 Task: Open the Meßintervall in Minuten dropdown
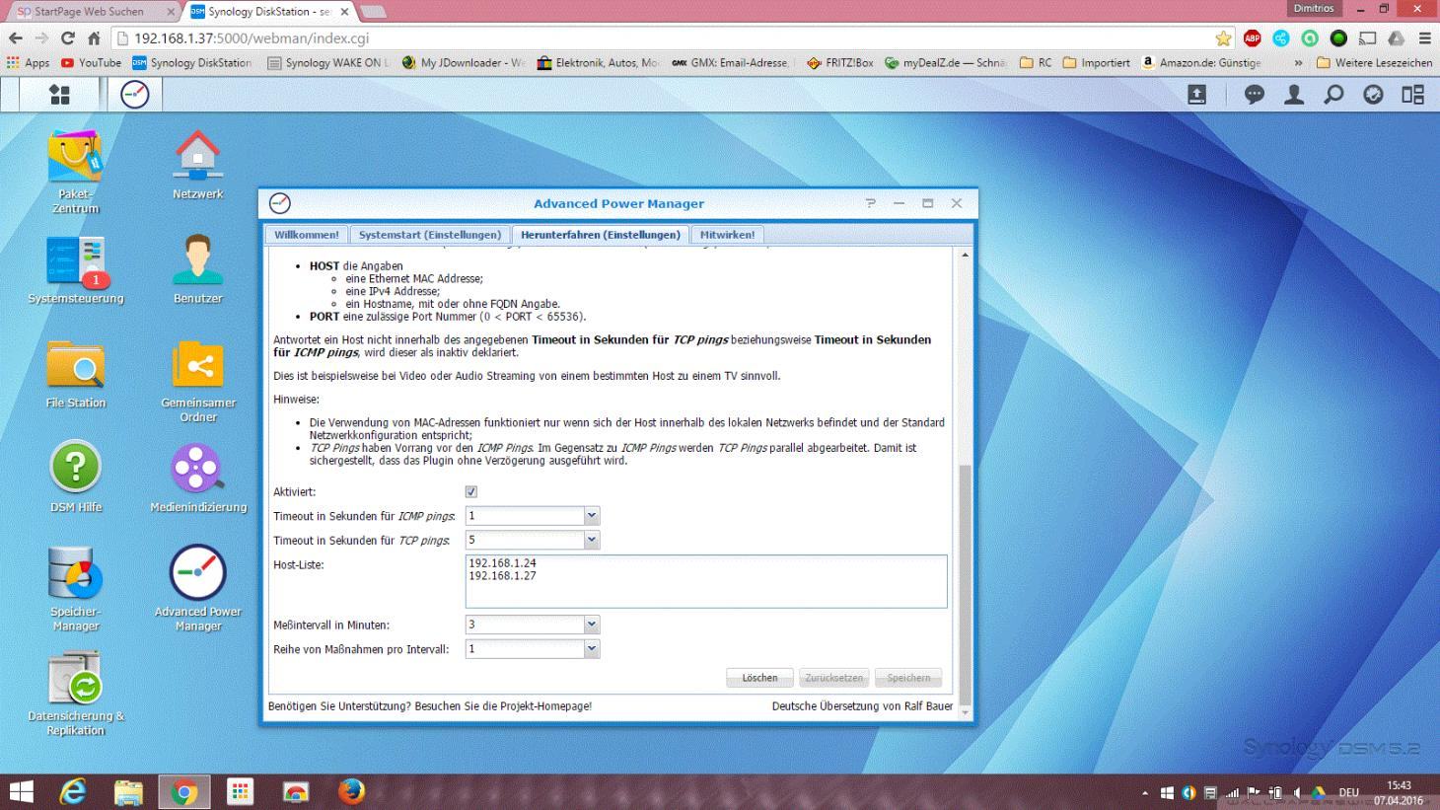(592, 625)
